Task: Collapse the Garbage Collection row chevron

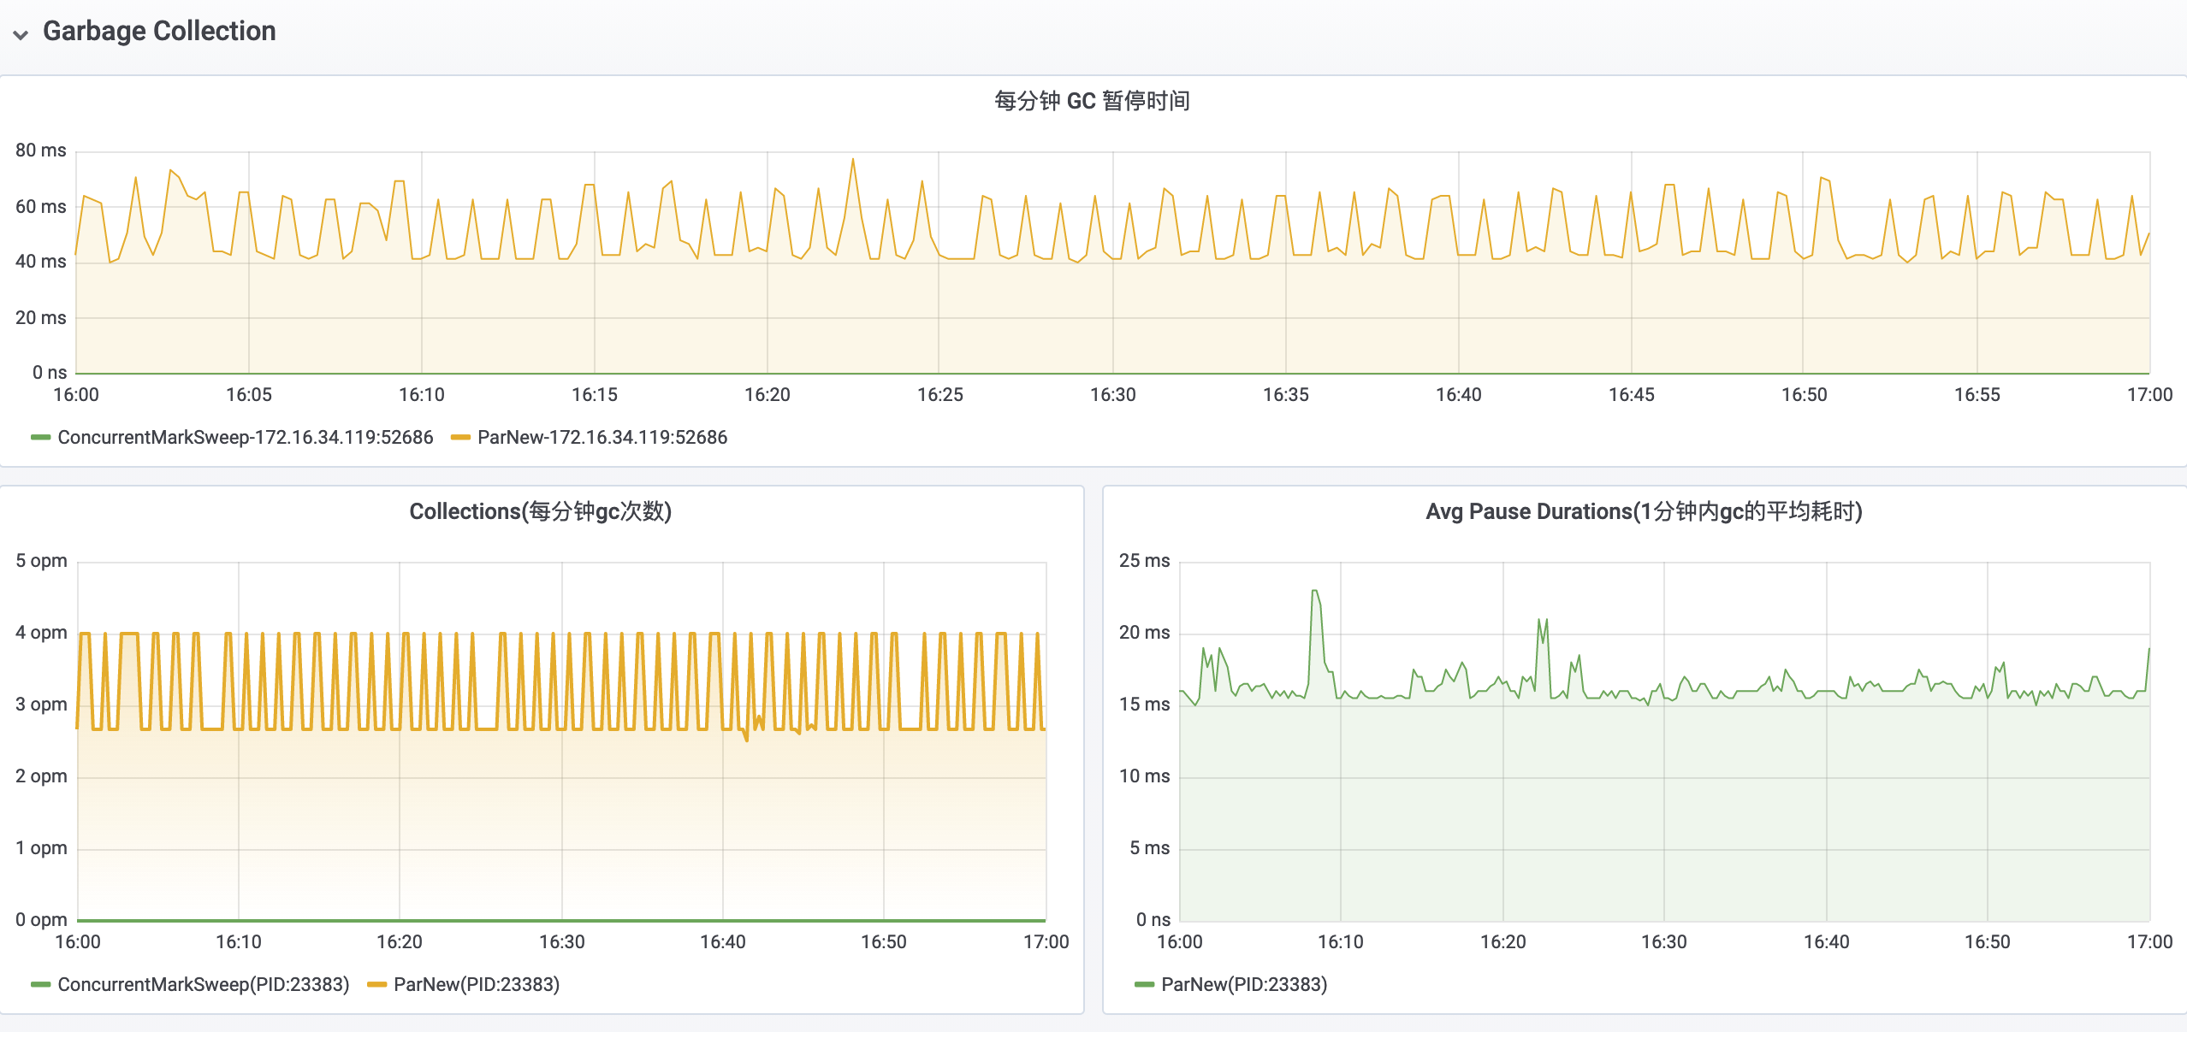Action: [x=21, y=34]
